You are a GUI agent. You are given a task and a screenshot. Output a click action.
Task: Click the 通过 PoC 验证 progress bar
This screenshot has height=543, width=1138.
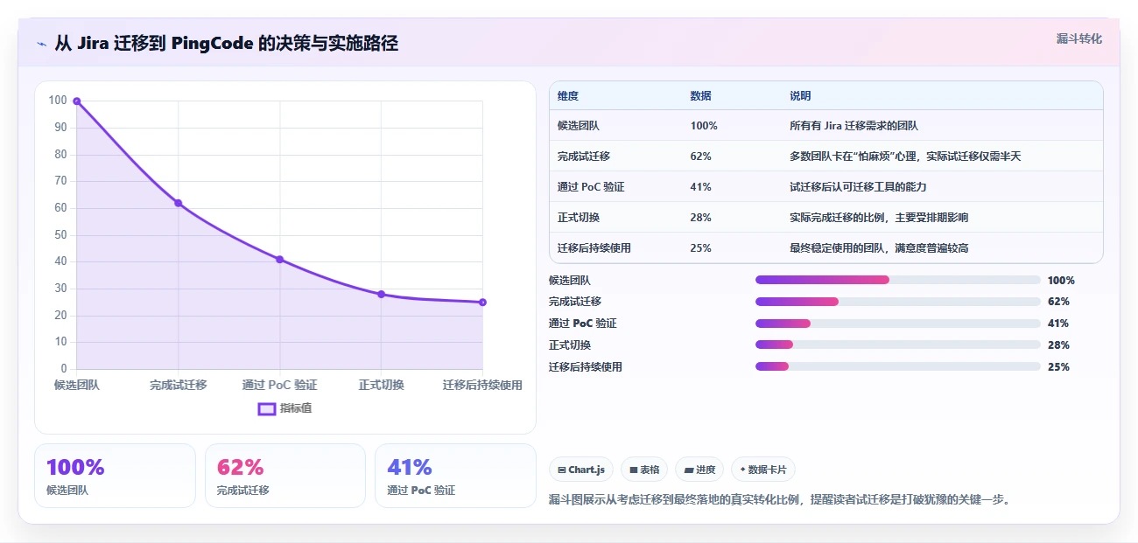coord(898,324)
